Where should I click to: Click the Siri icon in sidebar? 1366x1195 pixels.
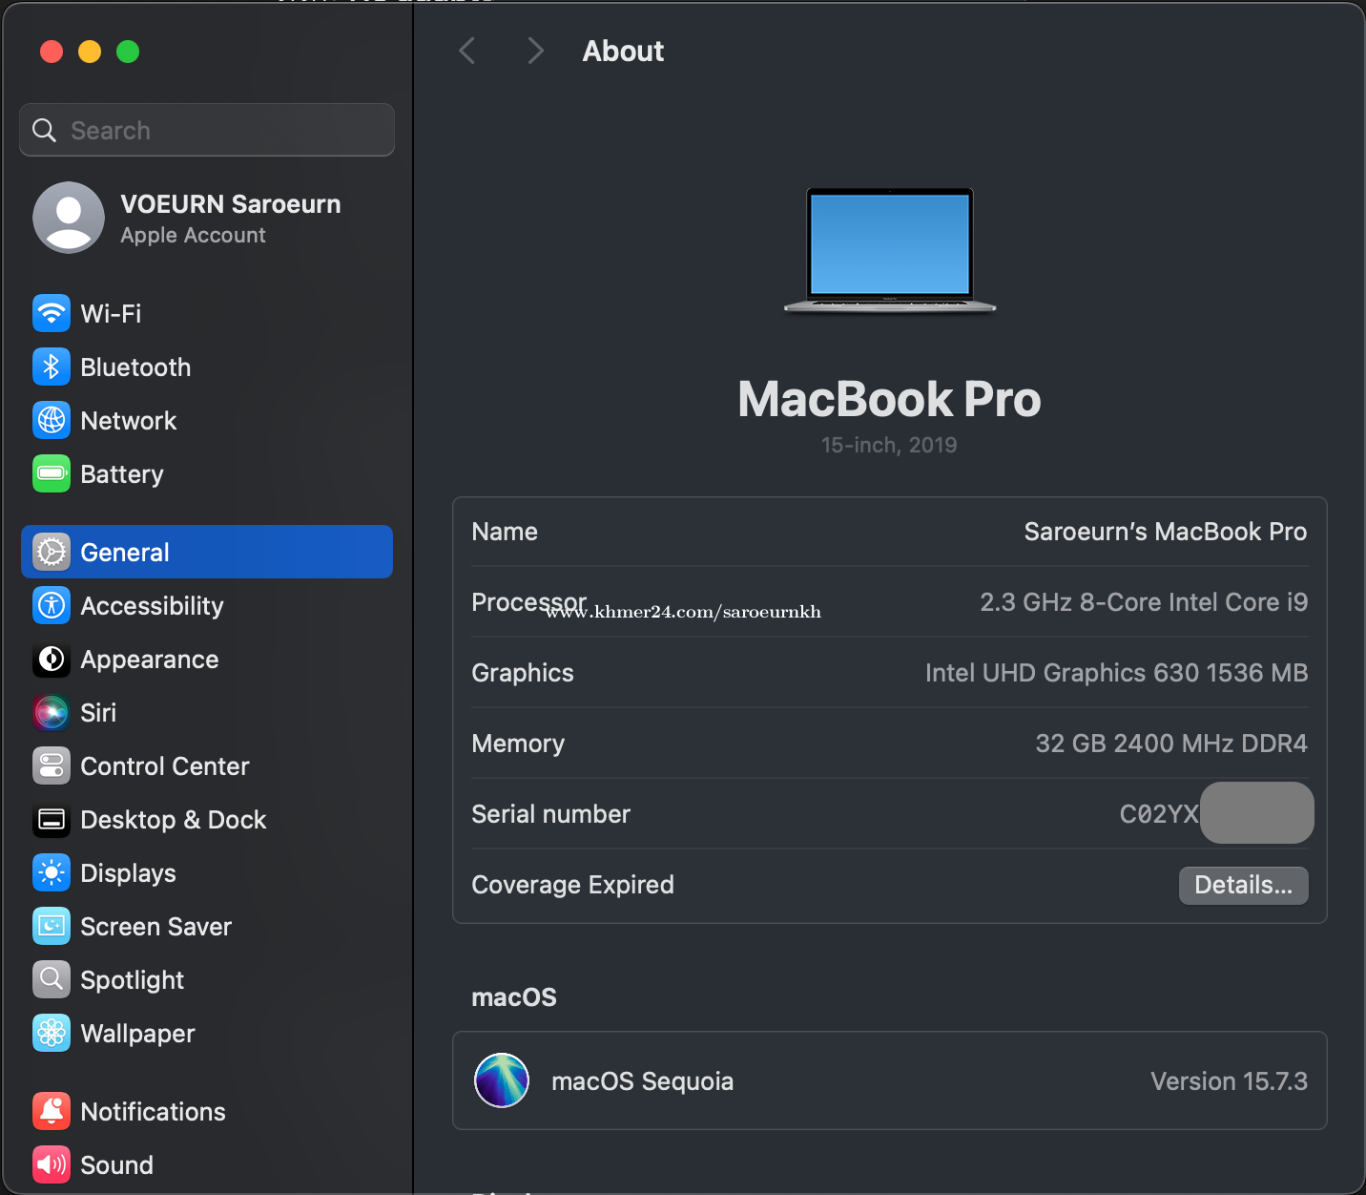point(52,712)
